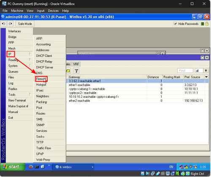Open the grouped winbox taskbar button dropdown
Screen dimensions: 211x177
tap(92, 167)
